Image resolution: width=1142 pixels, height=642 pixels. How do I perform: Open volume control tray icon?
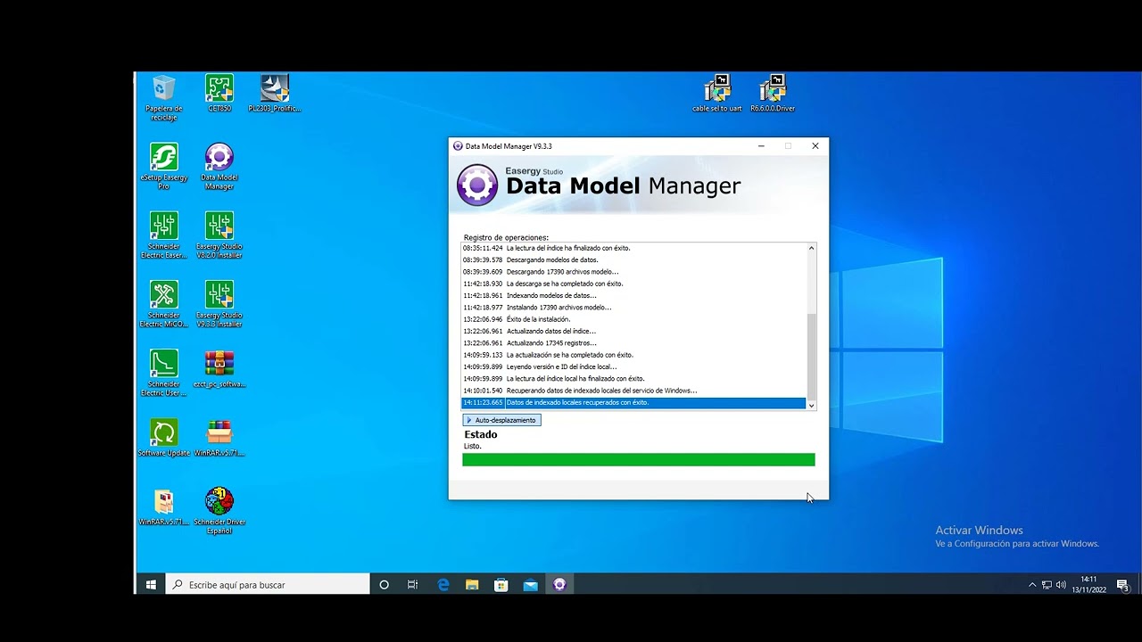1061,585
